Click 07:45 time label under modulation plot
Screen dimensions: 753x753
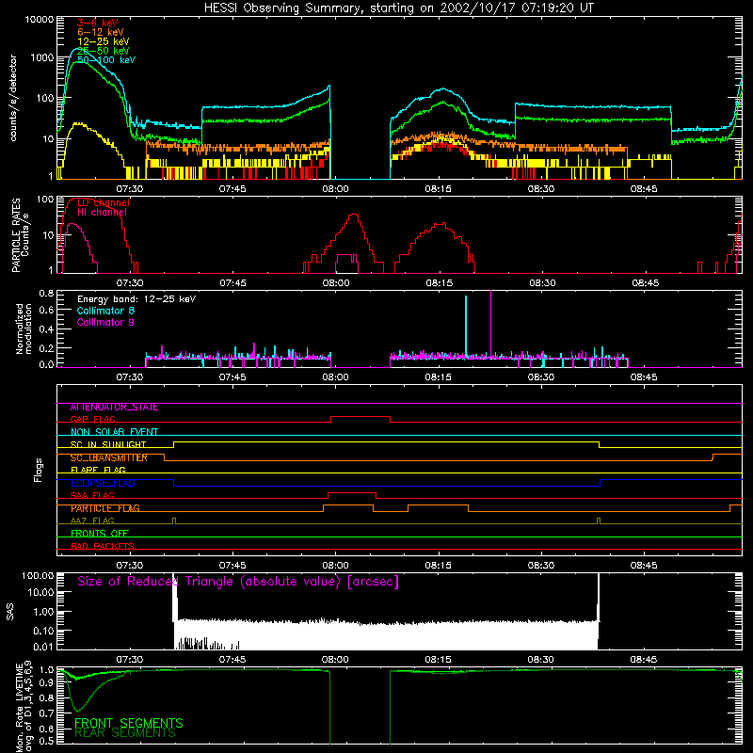pyautogui.click(x=232, y=377)
